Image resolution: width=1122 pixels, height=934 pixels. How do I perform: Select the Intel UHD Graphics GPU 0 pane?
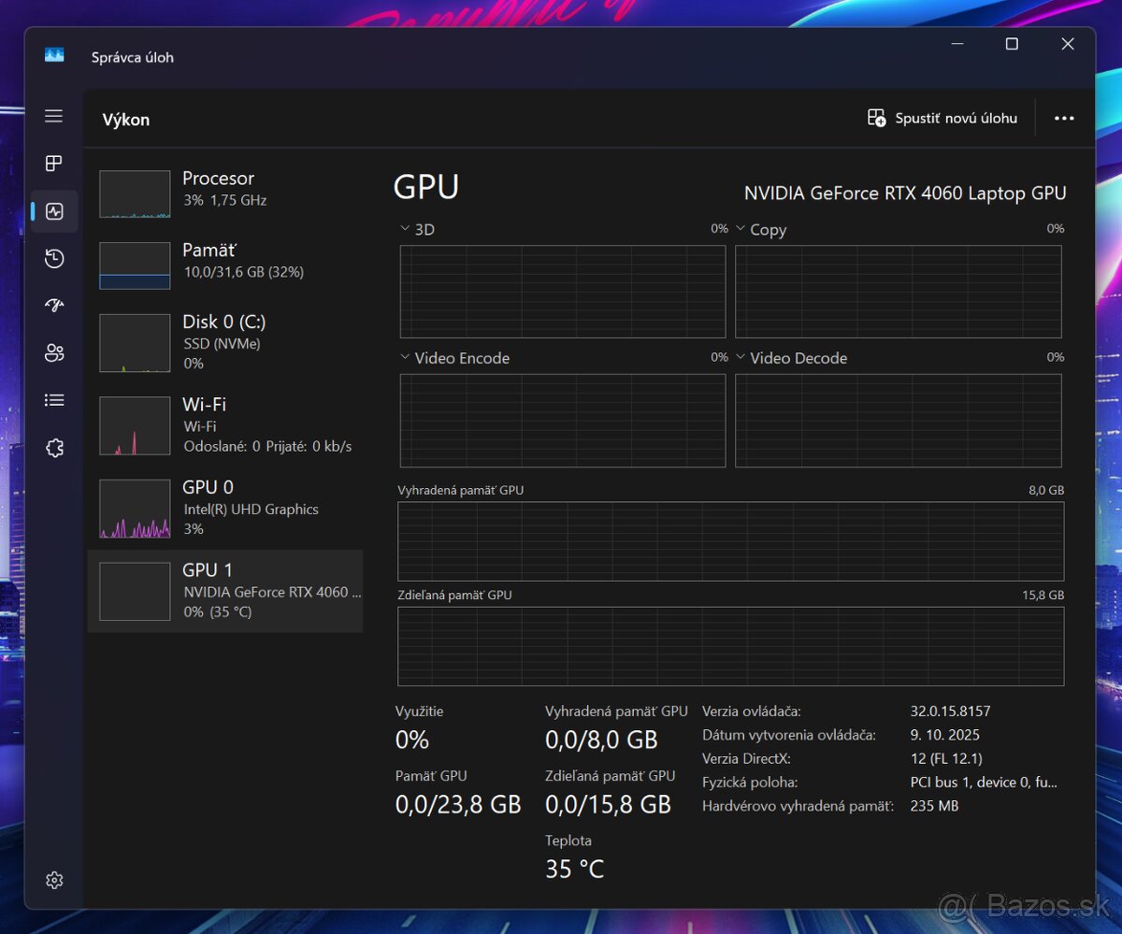(x=224, y=508)
